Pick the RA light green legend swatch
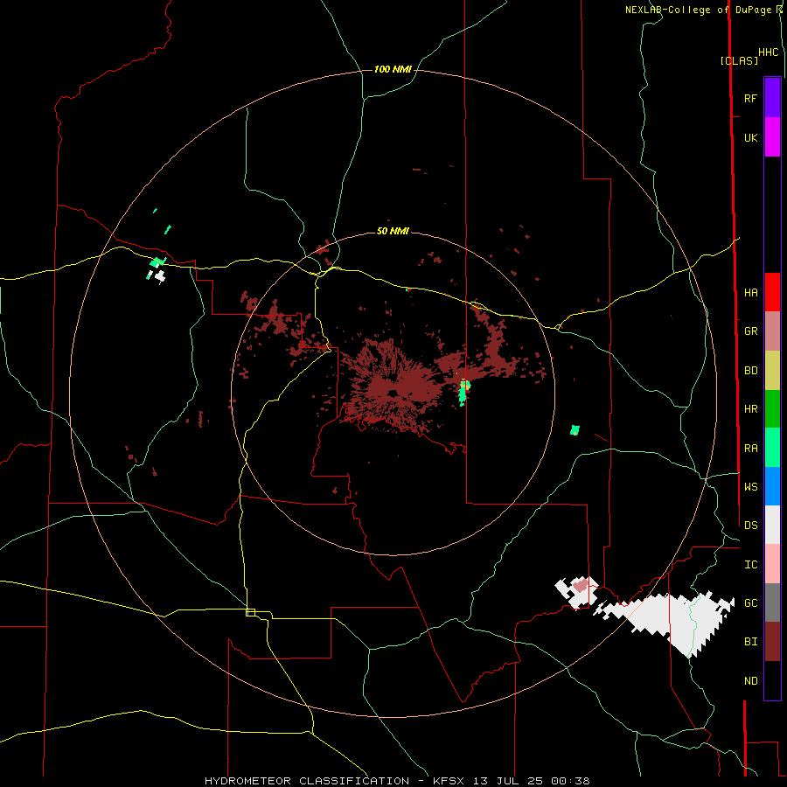This screenshot has width=787, height=787. 772,448
